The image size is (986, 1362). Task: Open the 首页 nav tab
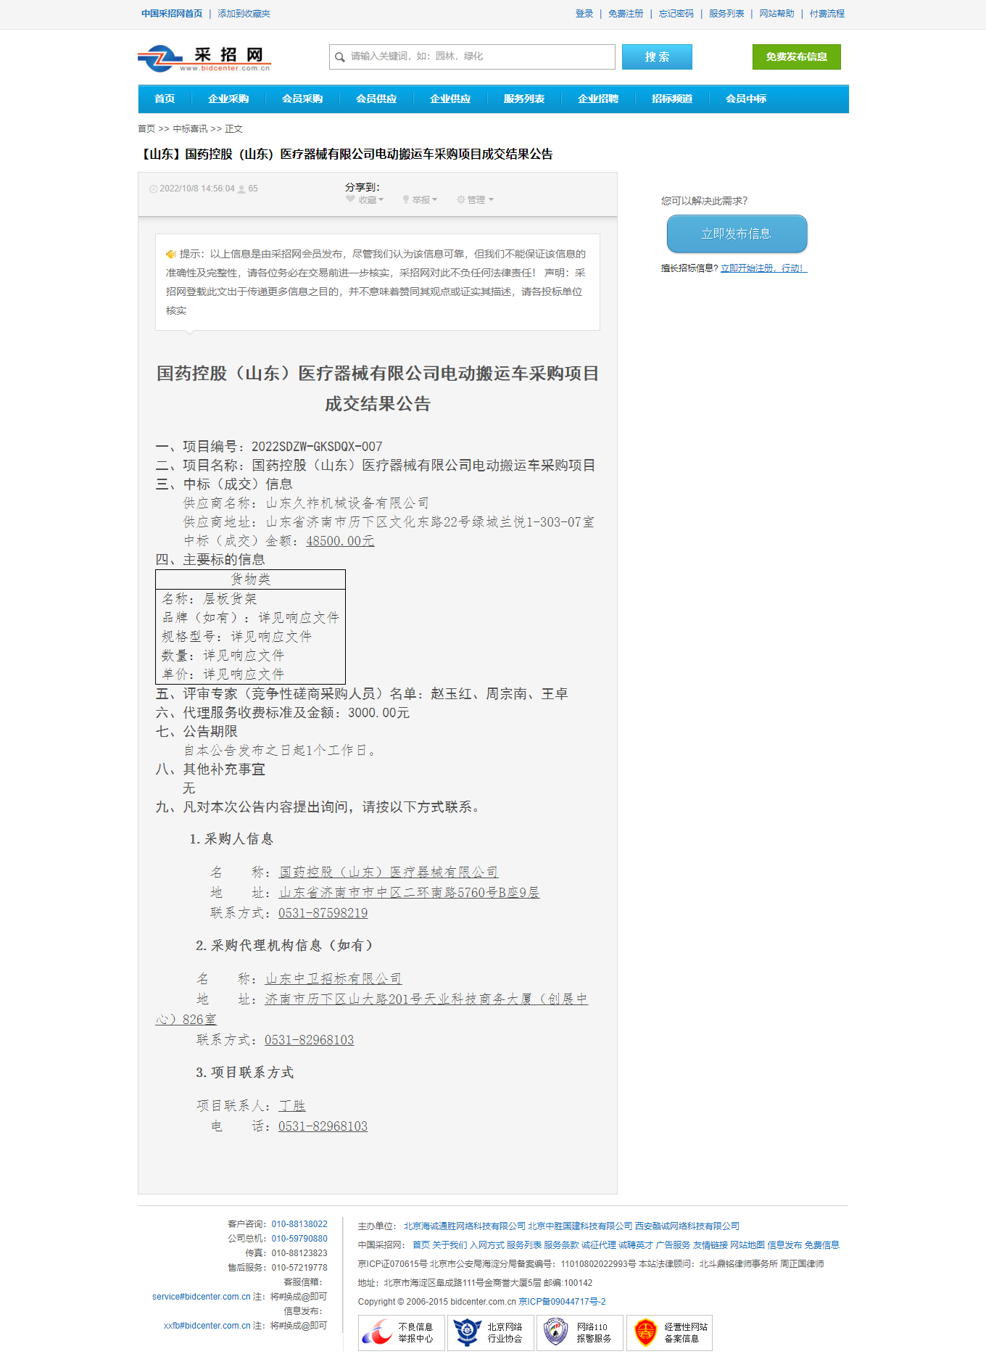pyautogui.click(x=165, y=99)
